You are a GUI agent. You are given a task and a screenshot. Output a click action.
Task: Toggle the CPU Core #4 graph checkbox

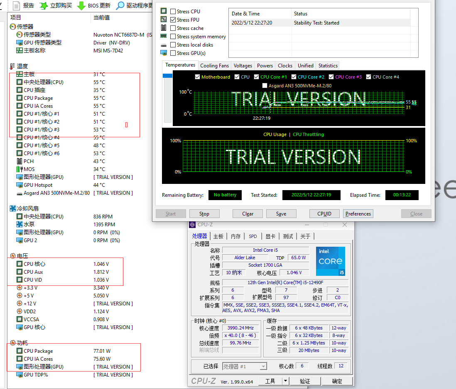pos(368,77)
